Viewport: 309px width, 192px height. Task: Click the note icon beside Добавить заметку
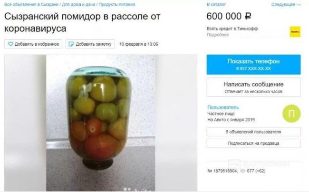(71, 44)
